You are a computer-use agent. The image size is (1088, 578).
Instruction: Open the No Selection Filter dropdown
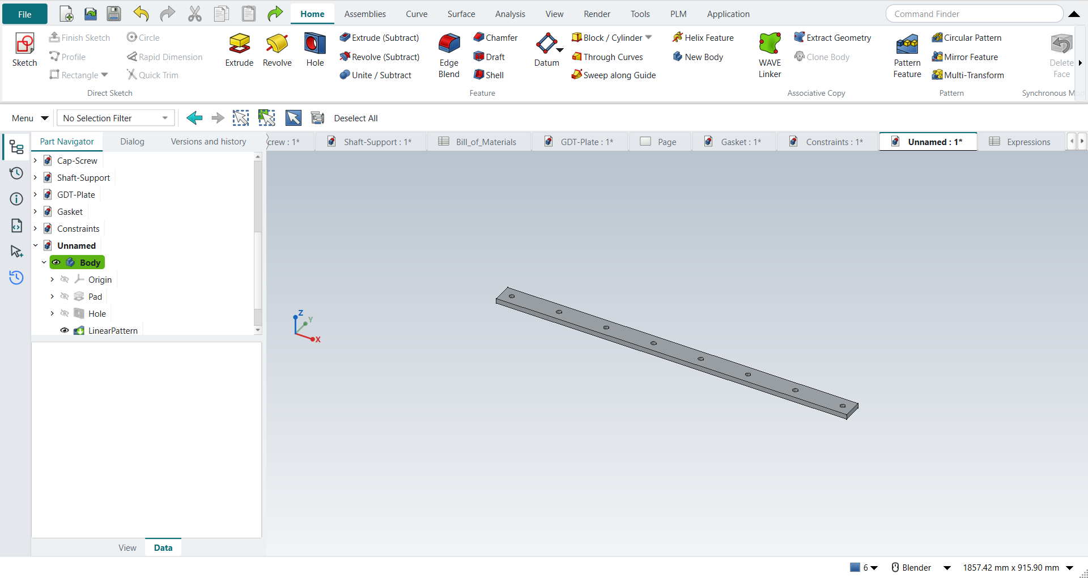tap(116, 118)
